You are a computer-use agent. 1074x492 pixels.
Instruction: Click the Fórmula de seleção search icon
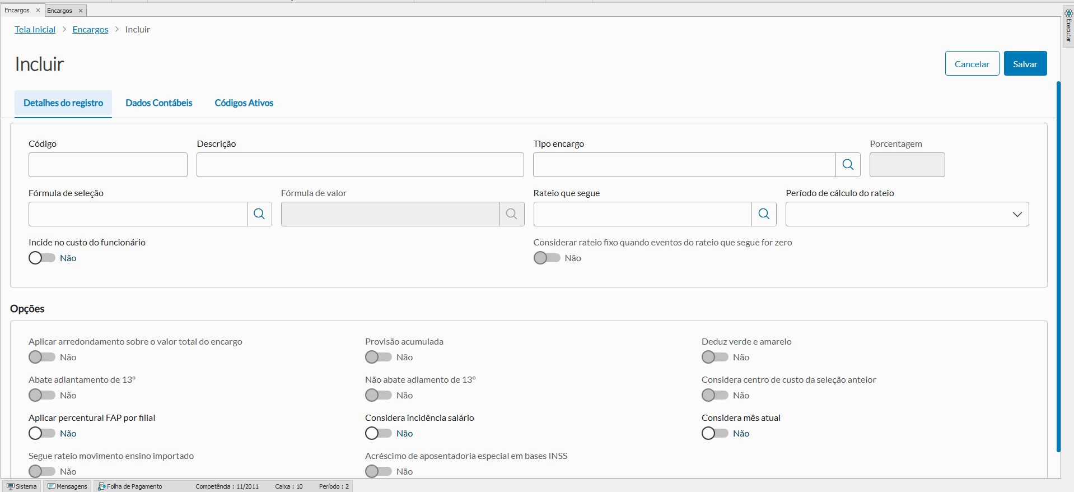[259, 214]
